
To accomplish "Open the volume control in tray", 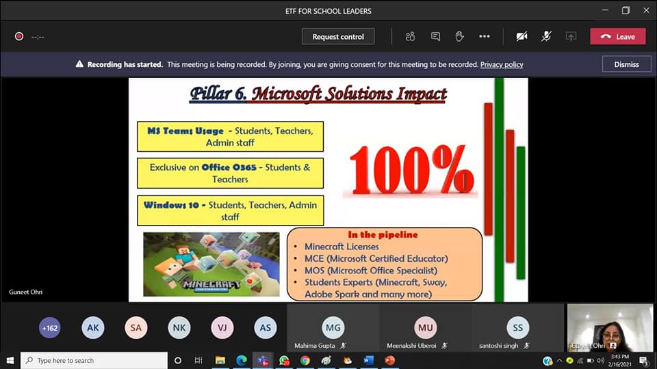I will click(x=600, y=360).
